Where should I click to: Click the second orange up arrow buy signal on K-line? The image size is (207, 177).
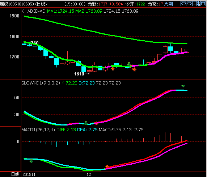(134, 69)
